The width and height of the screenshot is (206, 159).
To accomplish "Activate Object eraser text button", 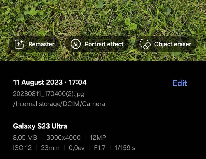I will (173, 44).
